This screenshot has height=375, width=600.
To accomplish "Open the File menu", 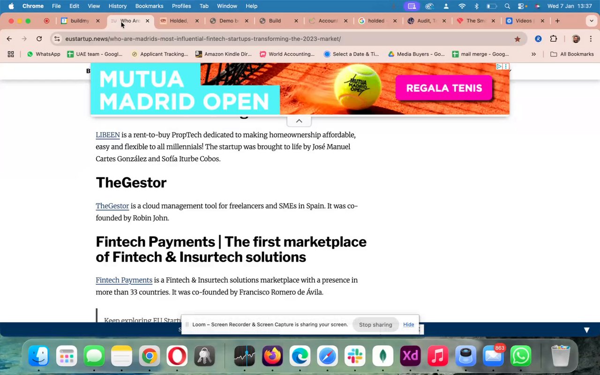I will tap(56, 6).
